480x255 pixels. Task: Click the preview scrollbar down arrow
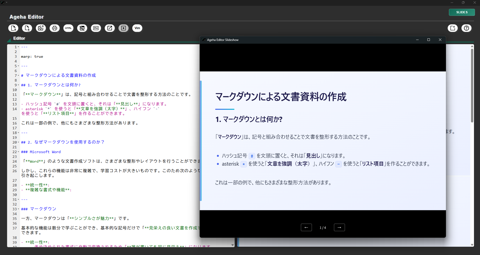(472, 245)
